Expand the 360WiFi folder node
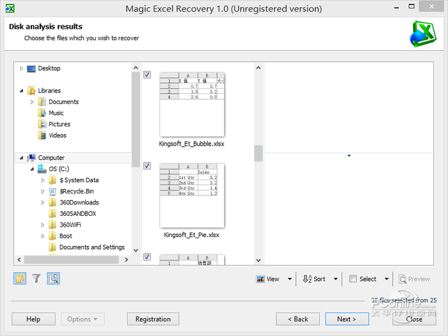This screenshot has width=448, height=336. point(43,225)
